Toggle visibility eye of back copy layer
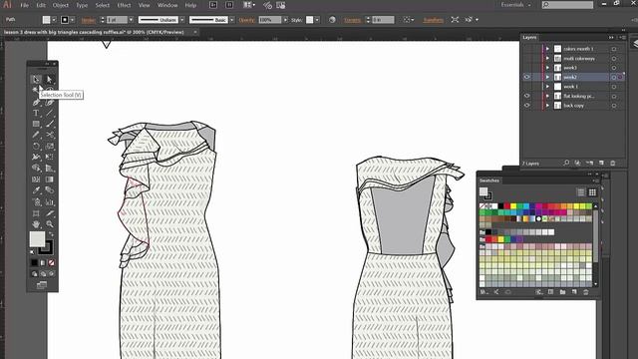This screenshot has width=638, height=359. pyautogui.click(x=527, y=106)
